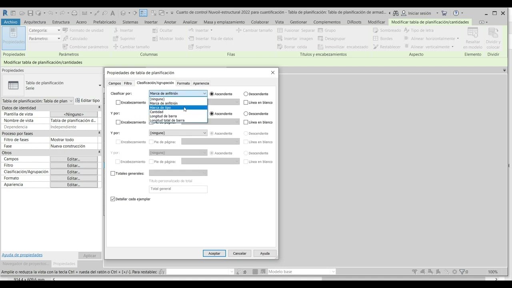This screenshot has height=288, width=512.
Task: Click the Text (A) tool icon
Action: pyautogui.click(x=112, y=13)
